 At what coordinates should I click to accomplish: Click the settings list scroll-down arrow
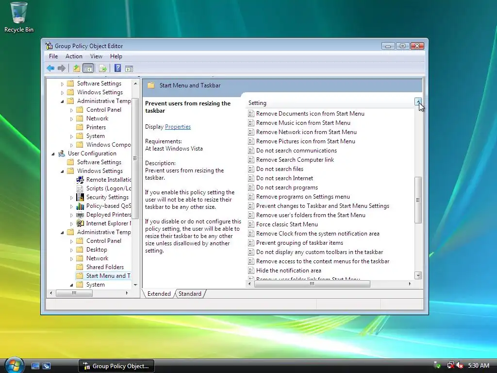tap(418, 275)
